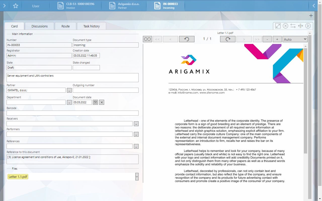Image resolution: width=322 pixels, height=201 pixels.
Task: Zoom out the PDF with the minus button
Action: point(267,39)
